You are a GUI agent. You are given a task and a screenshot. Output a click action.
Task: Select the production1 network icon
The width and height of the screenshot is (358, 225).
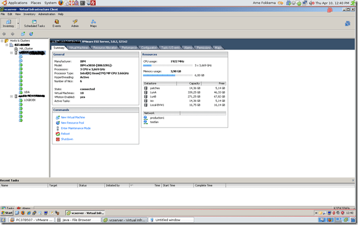[146, 118]
